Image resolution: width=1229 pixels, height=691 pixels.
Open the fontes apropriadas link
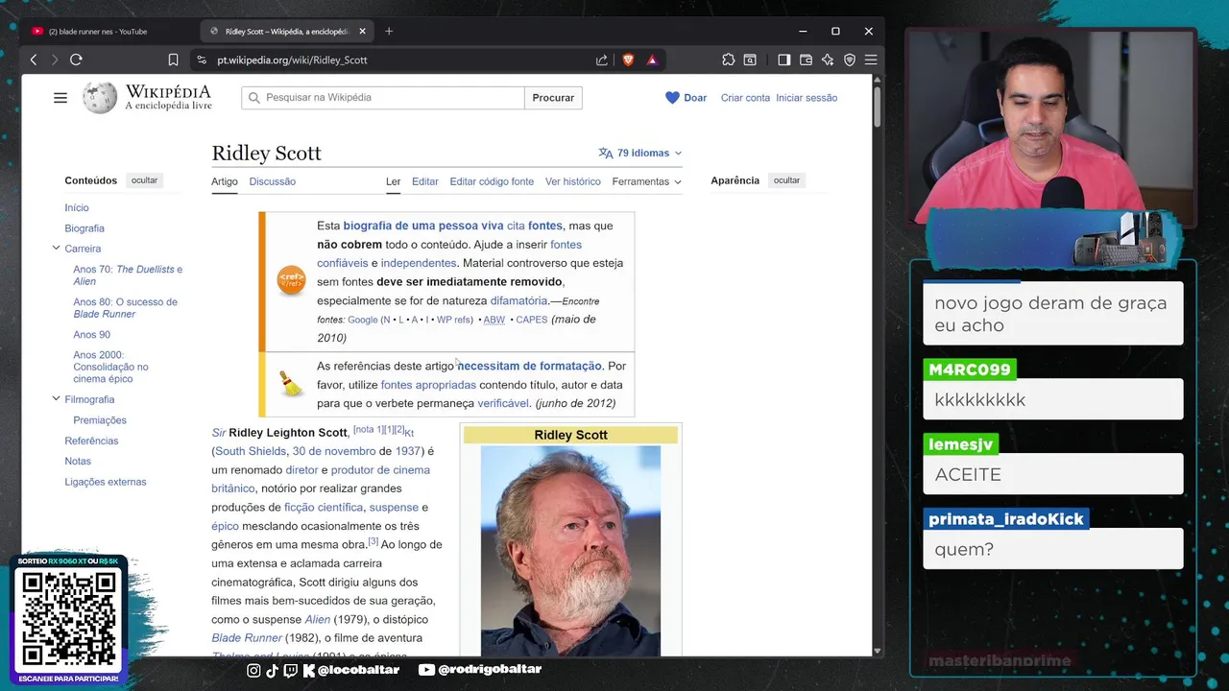[x=428, y=385]
